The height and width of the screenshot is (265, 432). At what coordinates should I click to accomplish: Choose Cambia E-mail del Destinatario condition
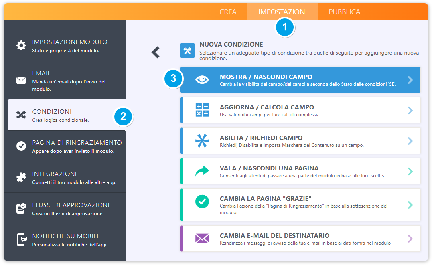pos(300,239)
